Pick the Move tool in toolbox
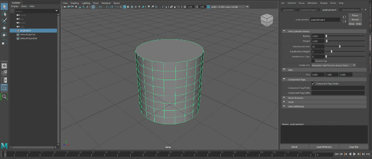Screen dimensions: 372x159 [x=4, y=28]
